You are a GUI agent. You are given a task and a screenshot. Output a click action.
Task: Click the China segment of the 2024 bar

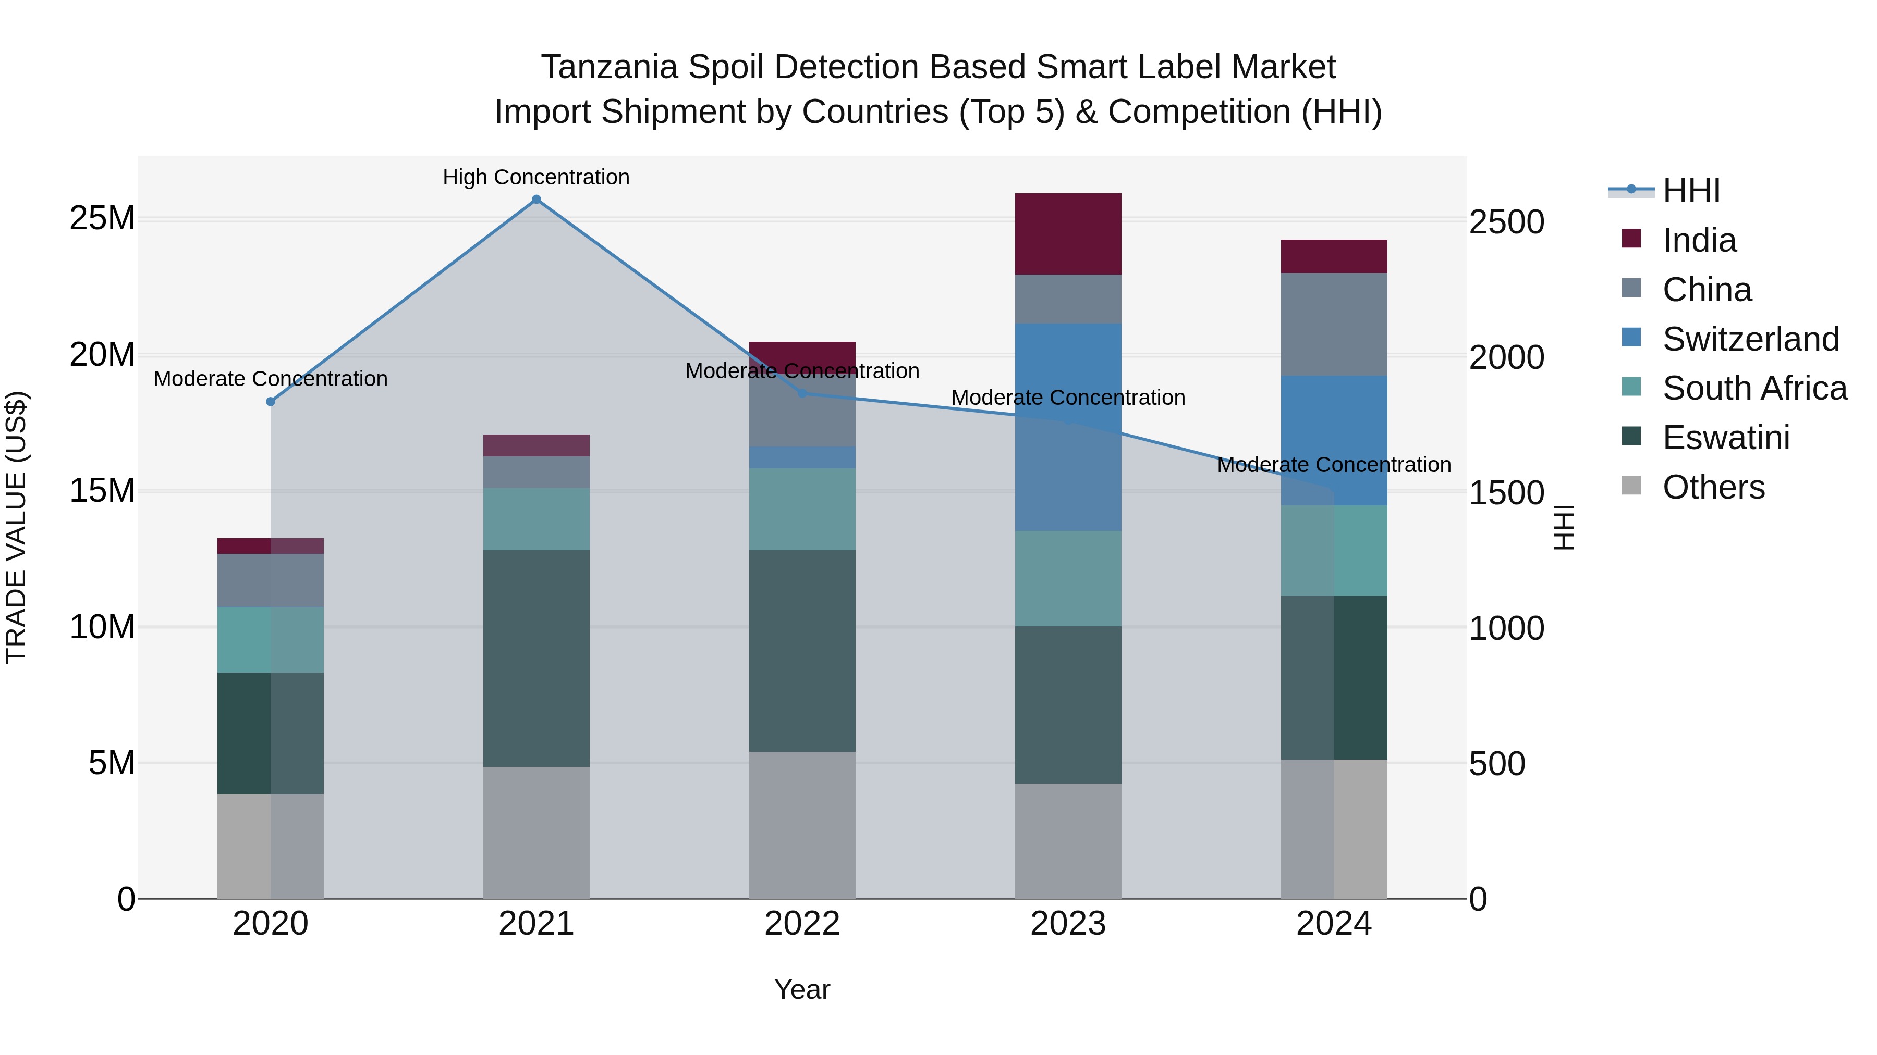click(x=1334, y=325)
